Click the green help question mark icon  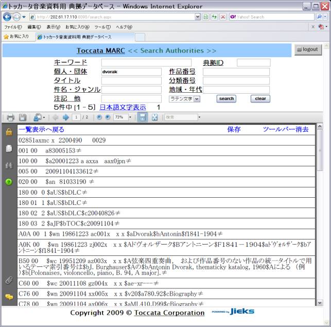click(9, 182)
